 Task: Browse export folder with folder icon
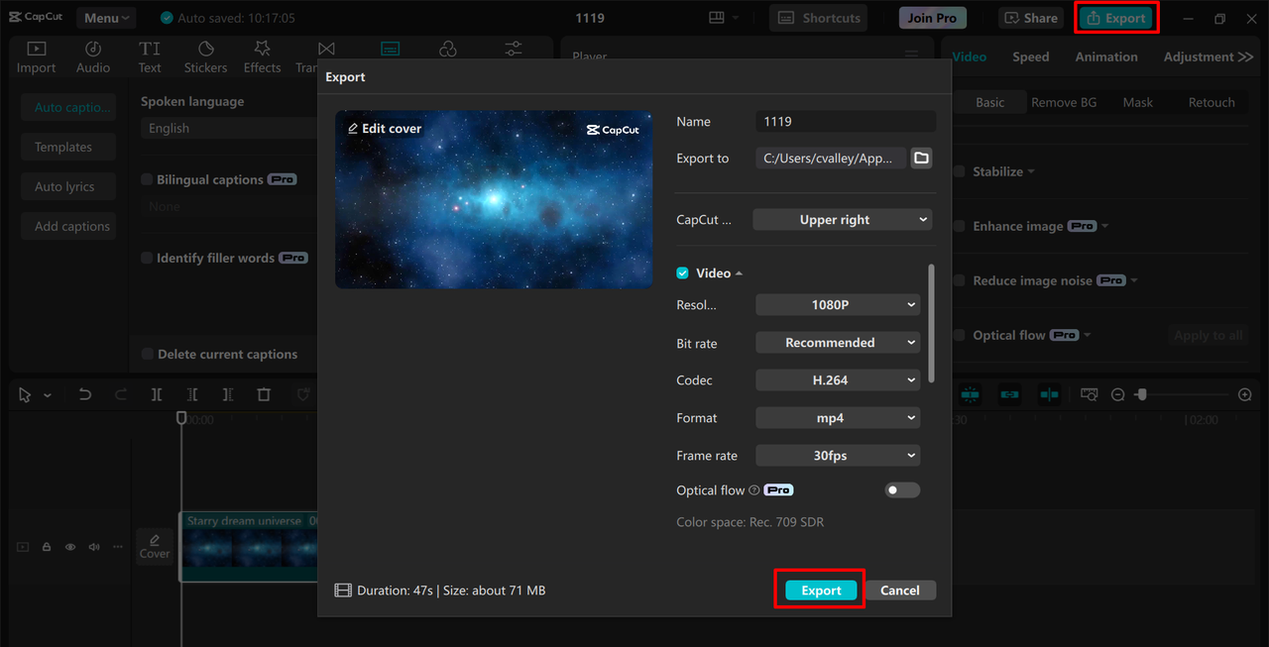coord(921,158)
